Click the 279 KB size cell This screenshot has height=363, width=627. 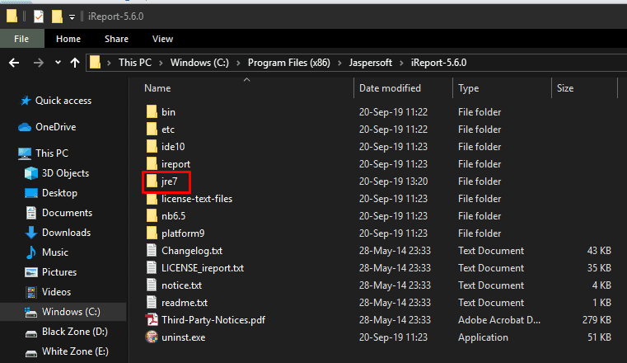click(x=597, y=320)
